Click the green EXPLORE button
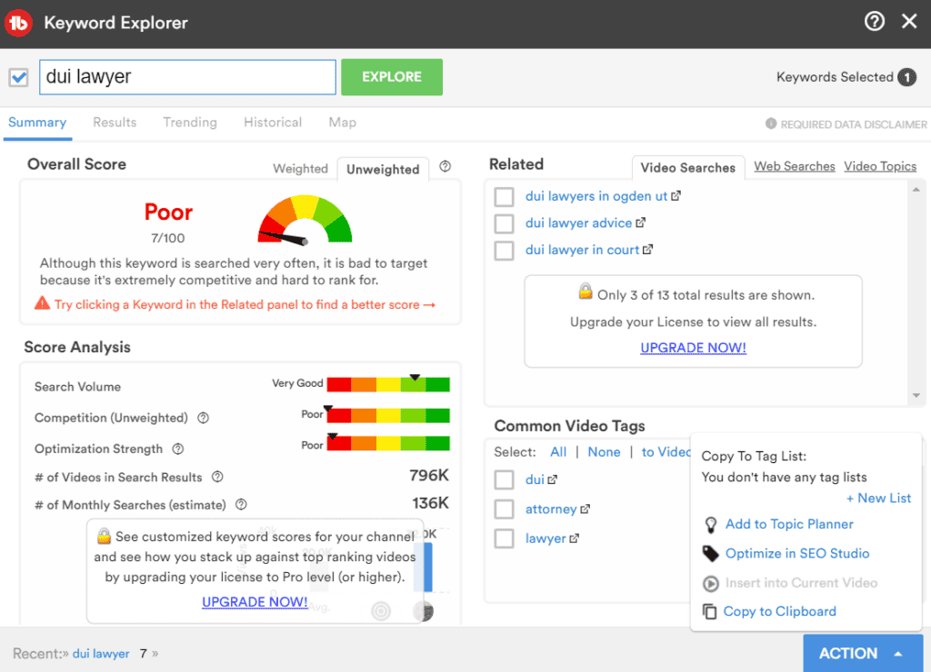Viewport: 931px width, 672px height. (392, 77)
